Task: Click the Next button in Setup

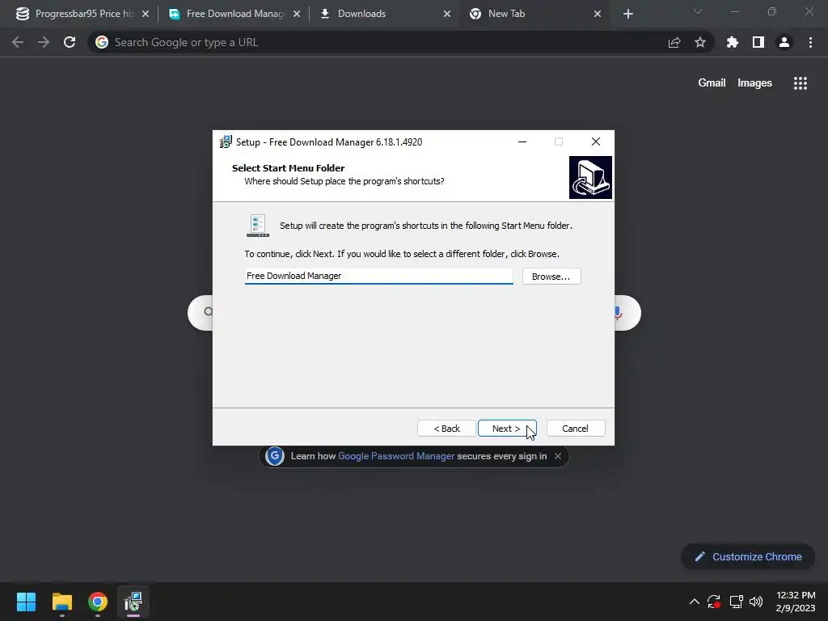Action: (x=506, y=429)
